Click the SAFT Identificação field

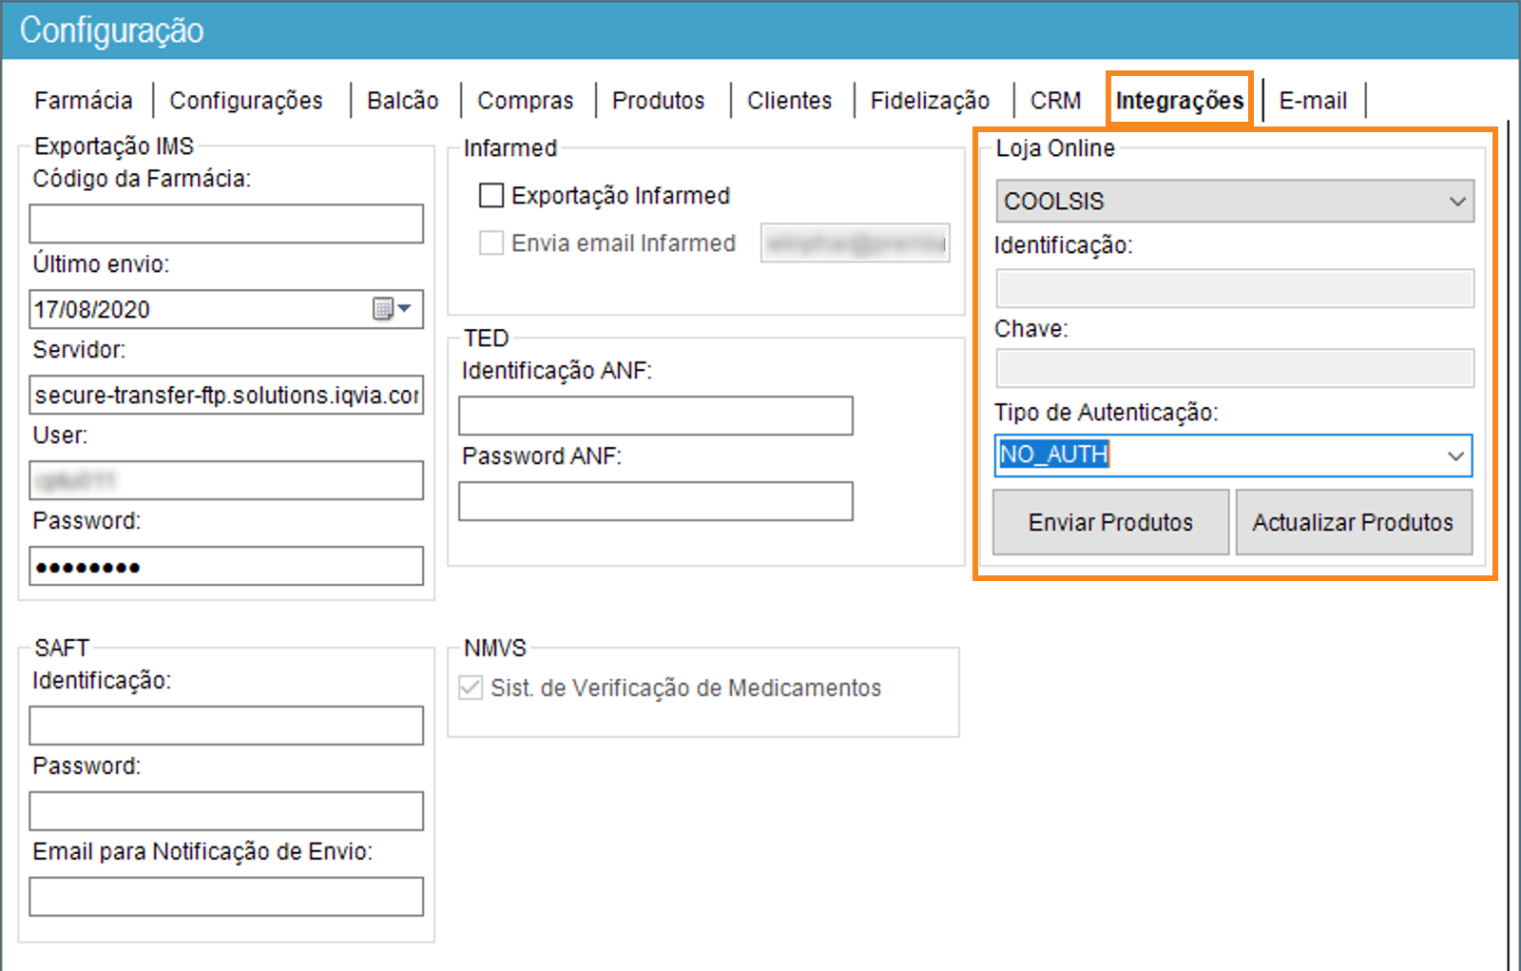226,726
